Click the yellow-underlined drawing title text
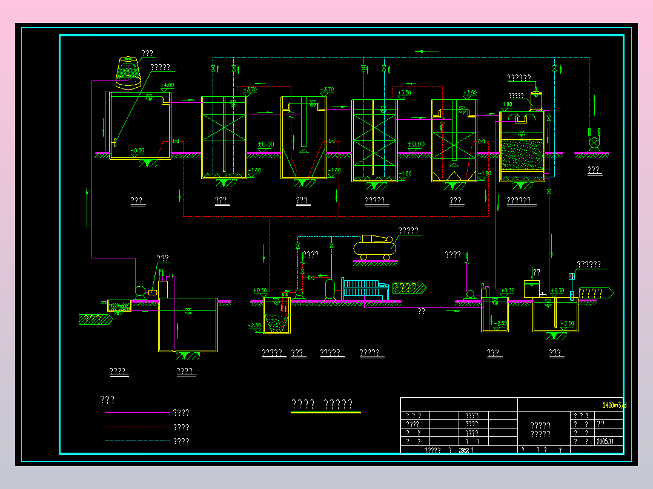 [x=322, y=404]
